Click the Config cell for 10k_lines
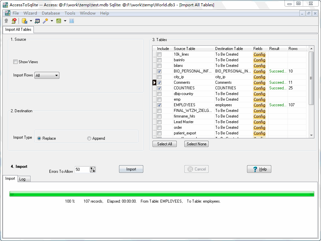Image resolution: width=321 pixels, height=241 pixels. (259, 54)
